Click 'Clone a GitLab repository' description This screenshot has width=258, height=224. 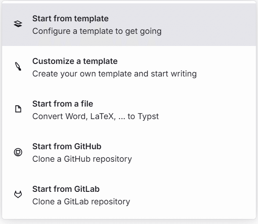81,202
